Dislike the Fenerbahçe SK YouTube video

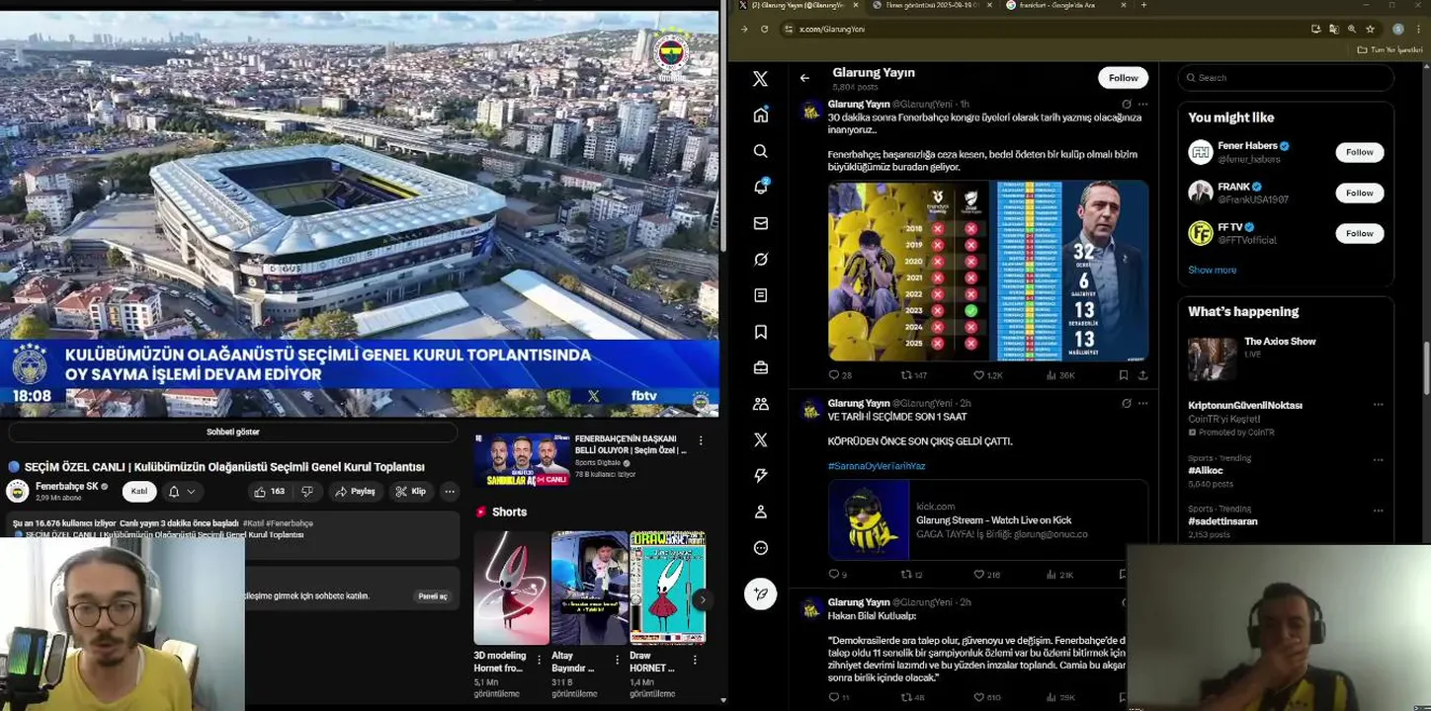(307, 491)
